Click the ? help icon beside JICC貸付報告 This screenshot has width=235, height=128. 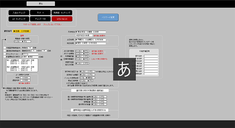tap(105, 52)
